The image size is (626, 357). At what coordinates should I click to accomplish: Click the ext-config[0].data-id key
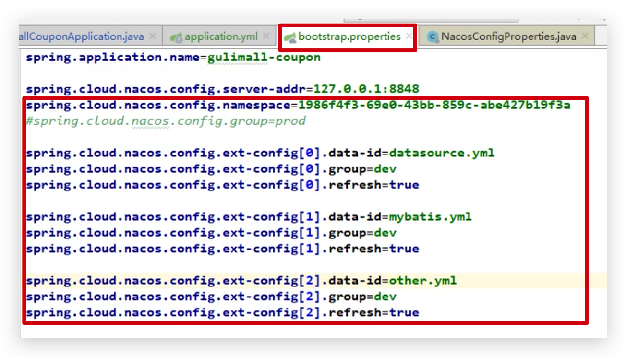(204, 153)
